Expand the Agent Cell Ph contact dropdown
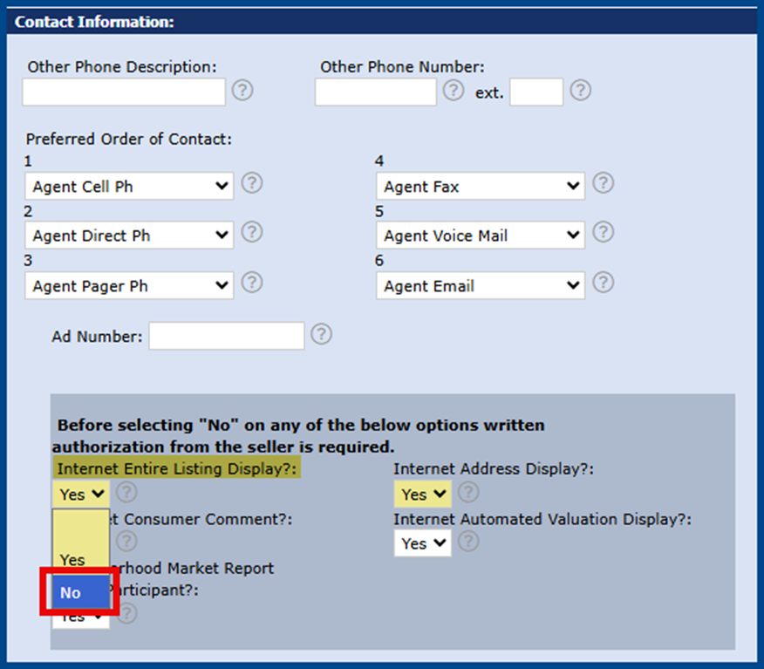 (x=129, y=186)
